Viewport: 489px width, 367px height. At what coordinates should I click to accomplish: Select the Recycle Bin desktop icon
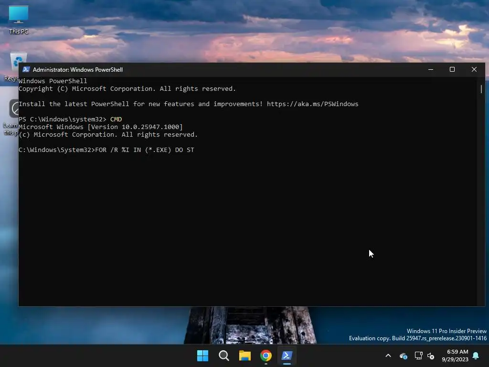[11, 67]
